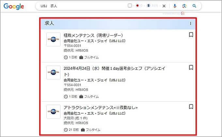
Task: Click postal code under the 1 day選考会シェフ job
Action: click(72, 85)
